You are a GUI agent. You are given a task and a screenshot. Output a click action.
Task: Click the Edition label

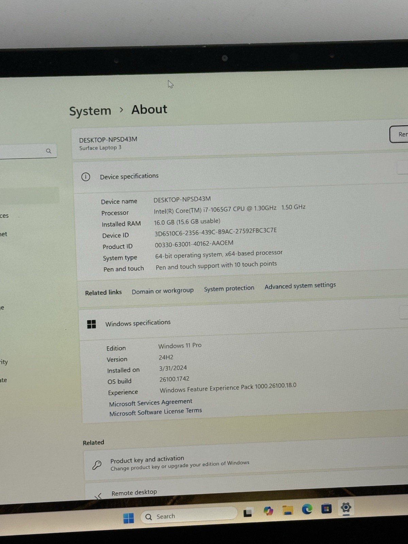tap(116, 348)
